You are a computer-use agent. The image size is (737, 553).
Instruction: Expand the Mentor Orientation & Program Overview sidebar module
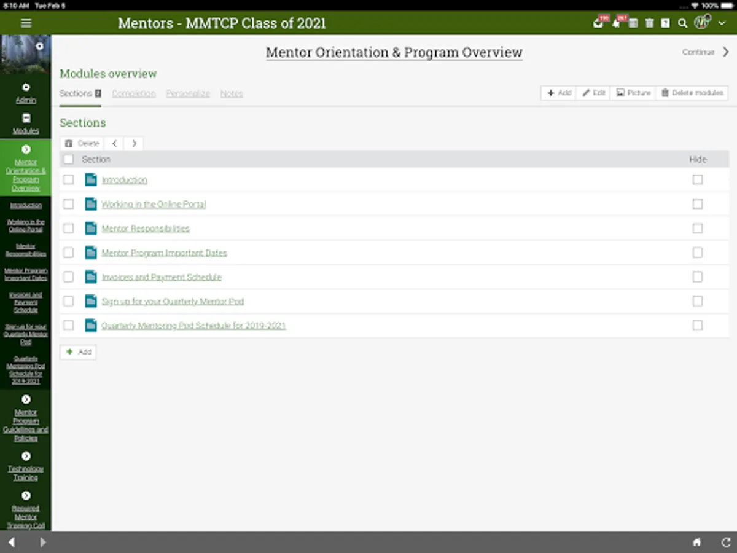click(x=26, y=149)
